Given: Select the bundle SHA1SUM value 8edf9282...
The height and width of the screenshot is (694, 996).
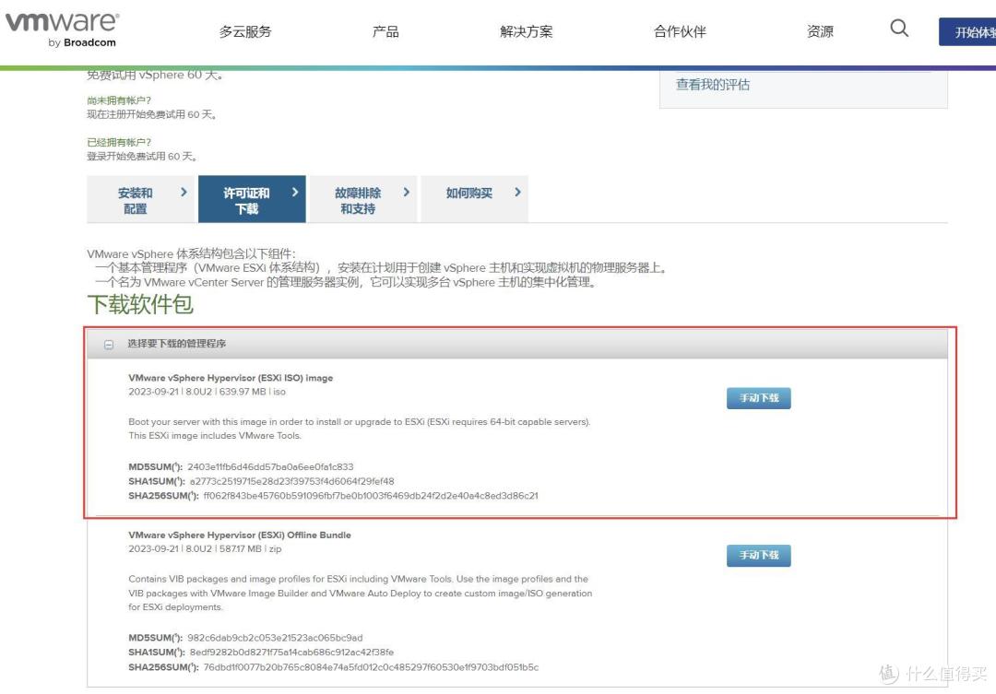Looking at the screenshot, I should click(x=291, y=653).
